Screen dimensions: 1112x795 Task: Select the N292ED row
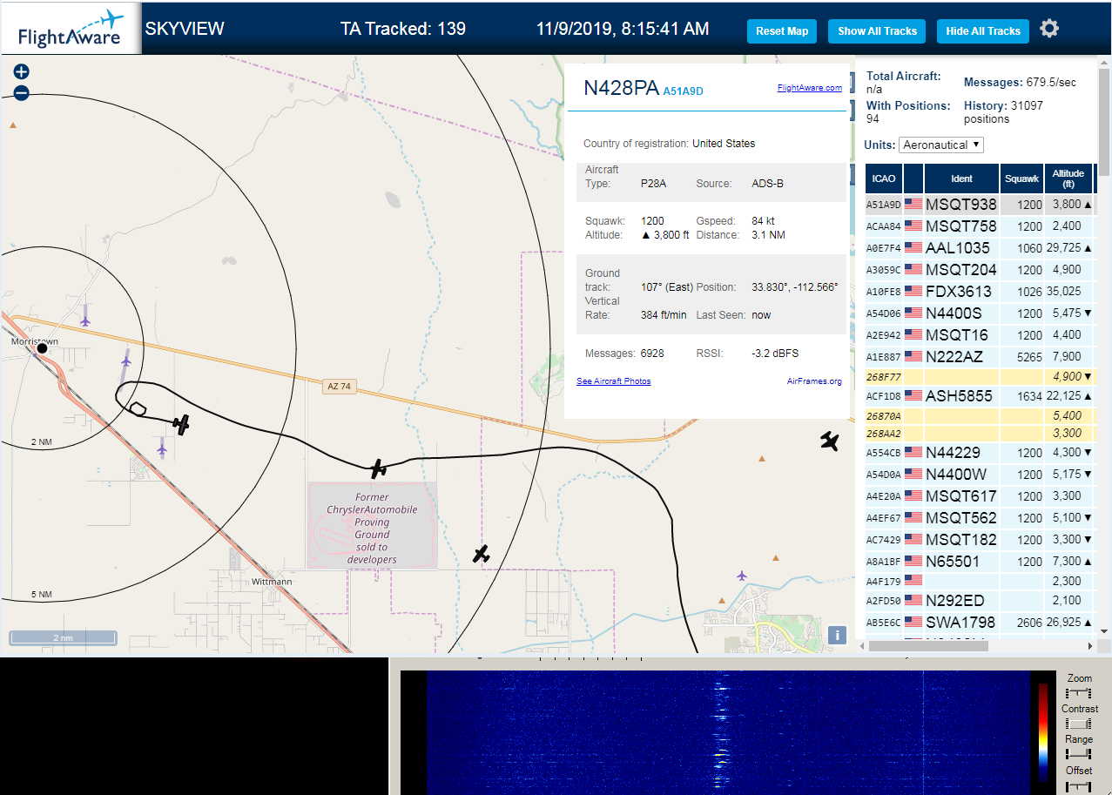click(x=980, y=601)
